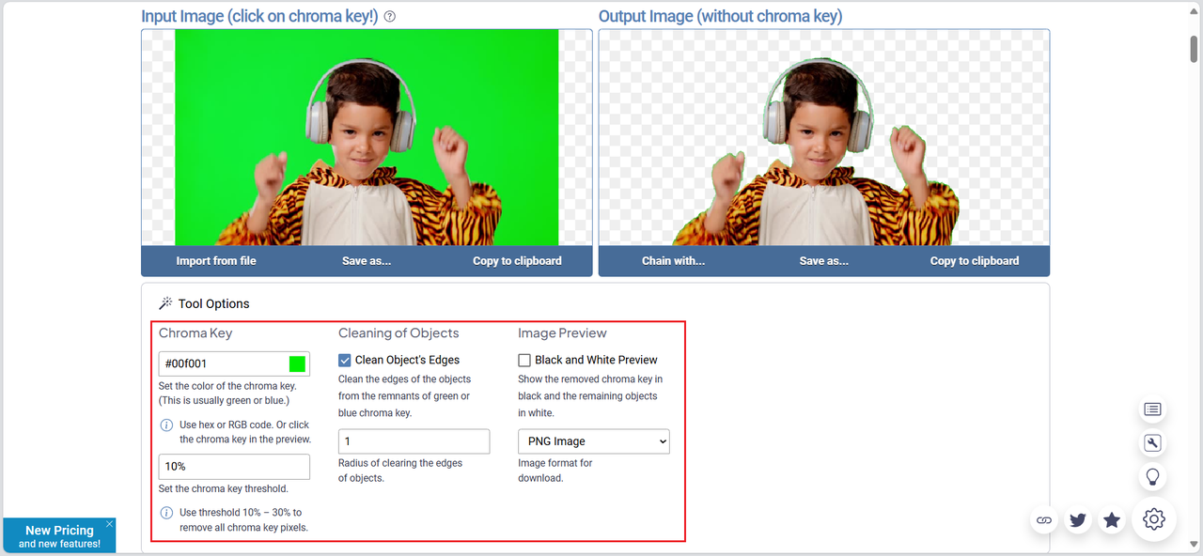The width and height of the screenshot is (1203, 556).
Task: Click the Image Preview section title
Action: 562,333
